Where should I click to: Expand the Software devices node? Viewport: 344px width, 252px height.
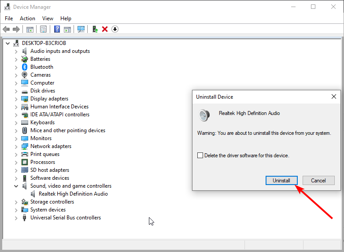tap(16, 178)
